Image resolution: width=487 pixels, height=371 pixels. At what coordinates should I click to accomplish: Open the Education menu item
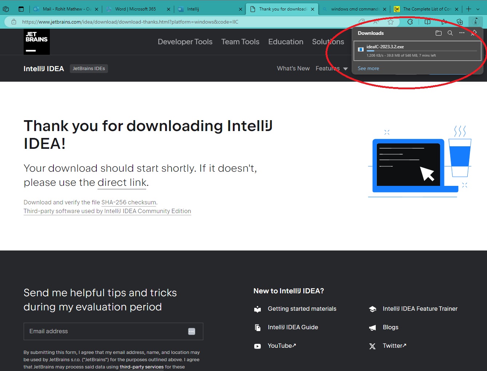286,42
